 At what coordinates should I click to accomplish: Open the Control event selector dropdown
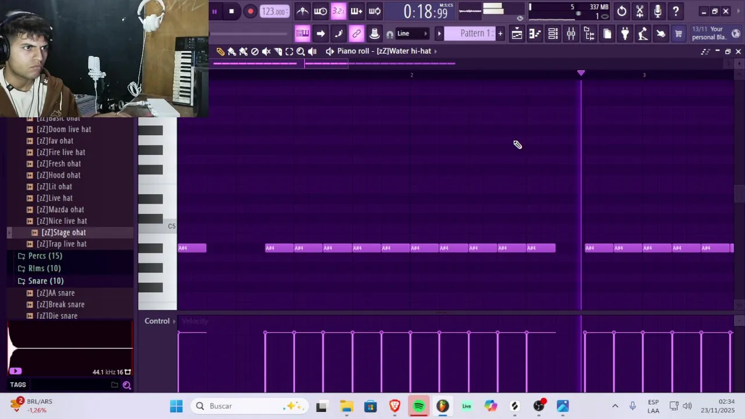[x=161, y=321]
